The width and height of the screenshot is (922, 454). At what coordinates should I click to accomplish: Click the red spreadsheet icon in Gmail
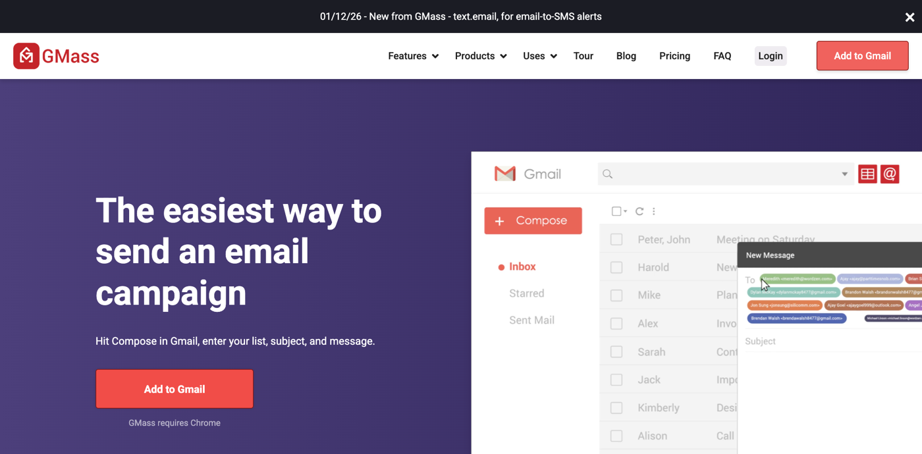click(x=867, y=174)
